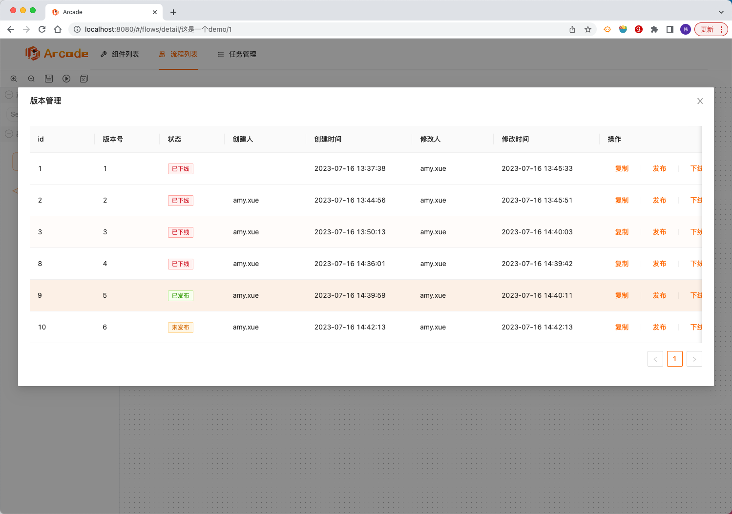
Task: Open the browser three-dot menu
Action: point(722,29)
